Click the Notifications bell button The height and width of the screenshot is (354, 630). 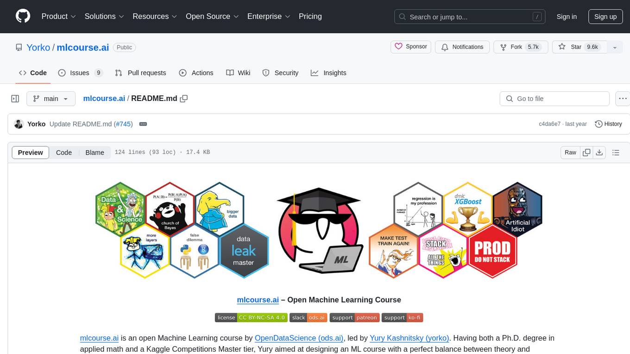point(462,47)
